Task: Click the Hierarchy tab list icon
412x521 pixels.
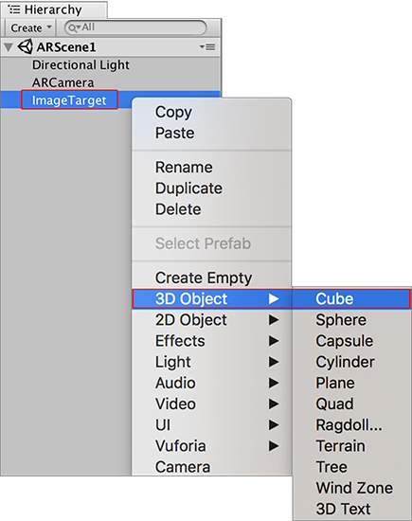Action: click(13, 9)
